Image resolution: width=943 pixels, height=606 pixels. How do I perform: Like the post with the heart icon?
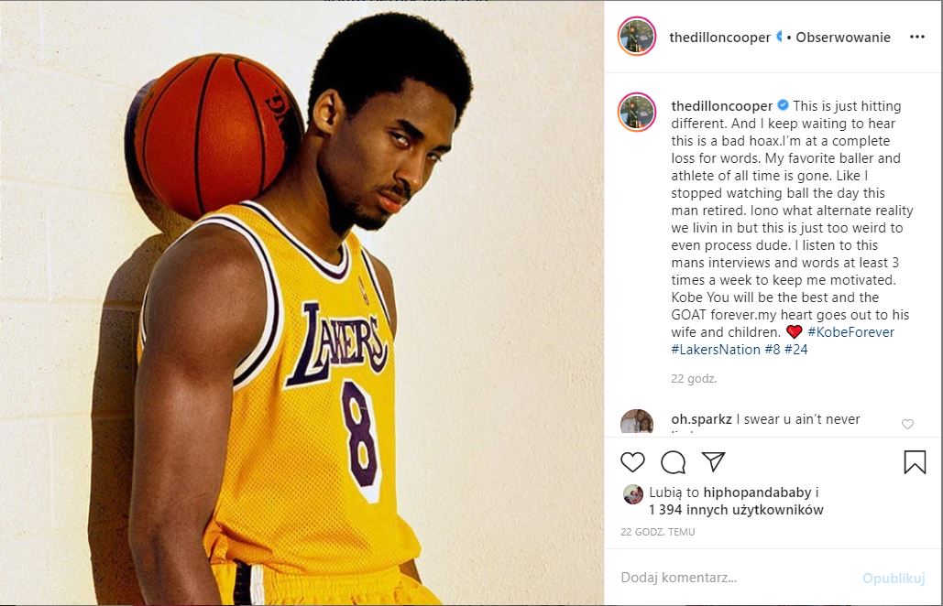632,462
